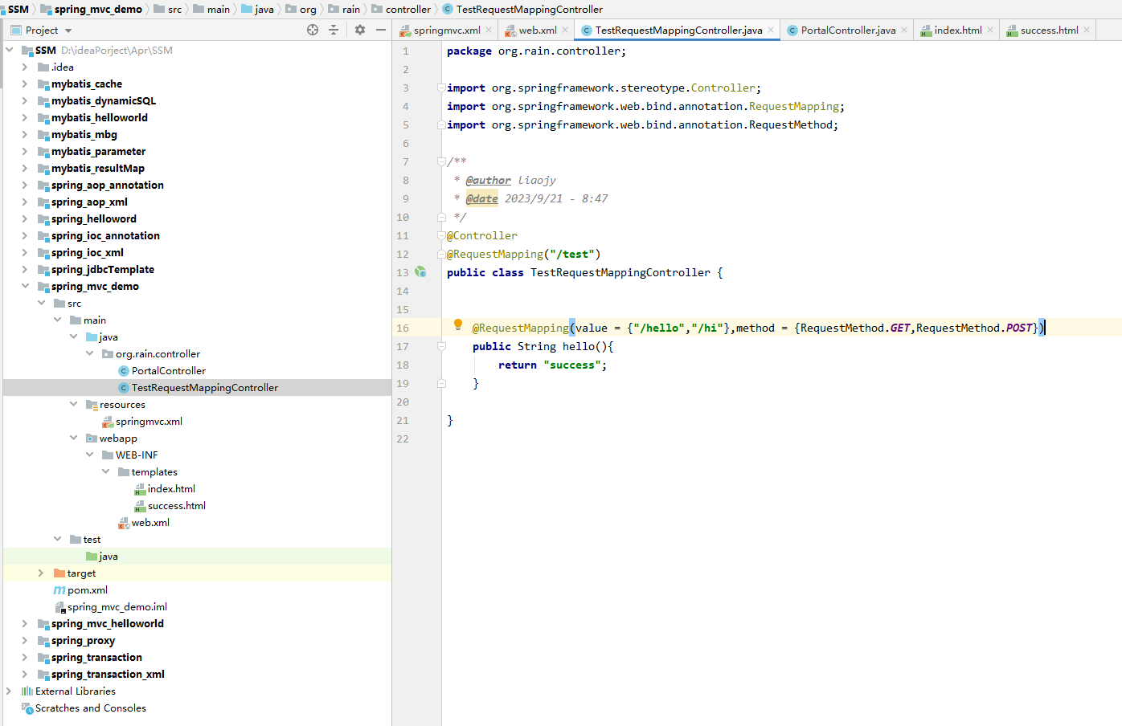Select the spring_proxy module
Screen dimensions: 1122x726
83,641
